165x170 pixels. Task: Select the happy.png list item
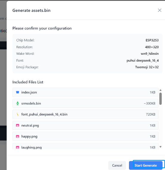tap(85, 136)
